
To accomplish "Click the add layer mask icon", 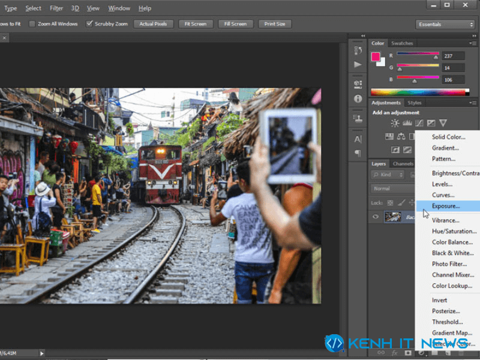I will coord(408,353).
